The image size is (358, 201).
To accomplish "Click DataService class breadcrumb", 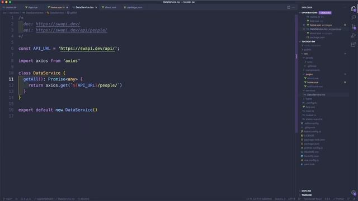I will point(55,13).
